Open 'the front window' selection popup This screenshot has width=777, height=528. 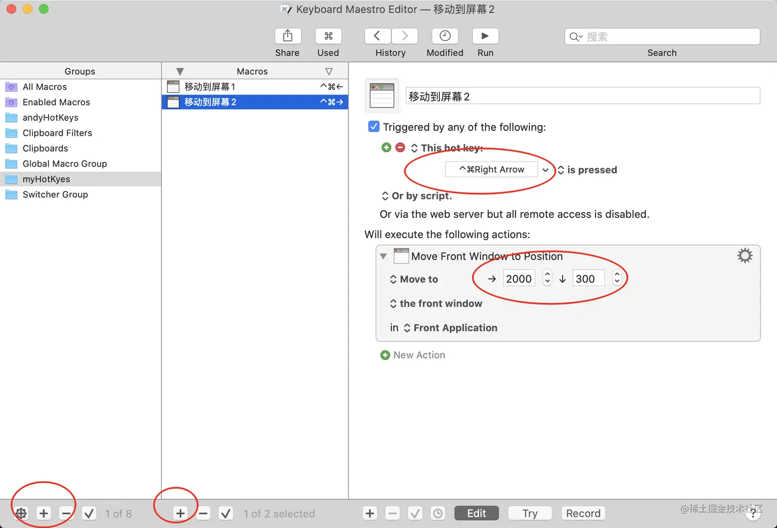click(436, 303)
